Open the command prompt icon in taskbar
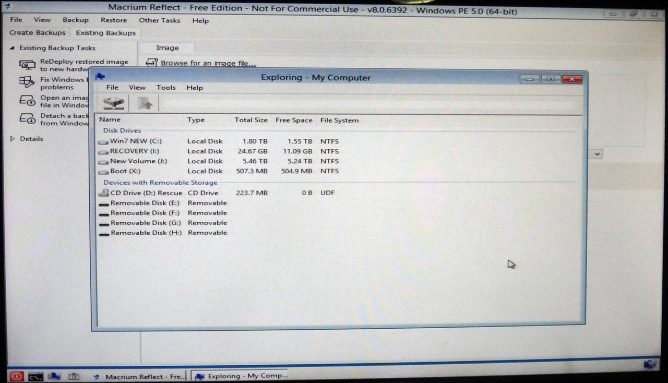The height and width of the screenshot is (383, 668). coord(35,376)
